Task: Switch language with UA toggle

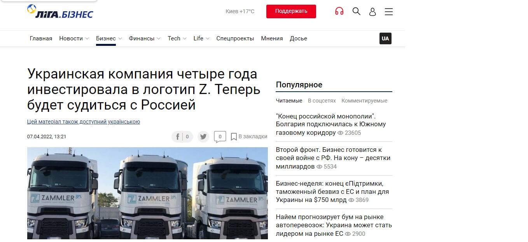Action: point(385,38)
